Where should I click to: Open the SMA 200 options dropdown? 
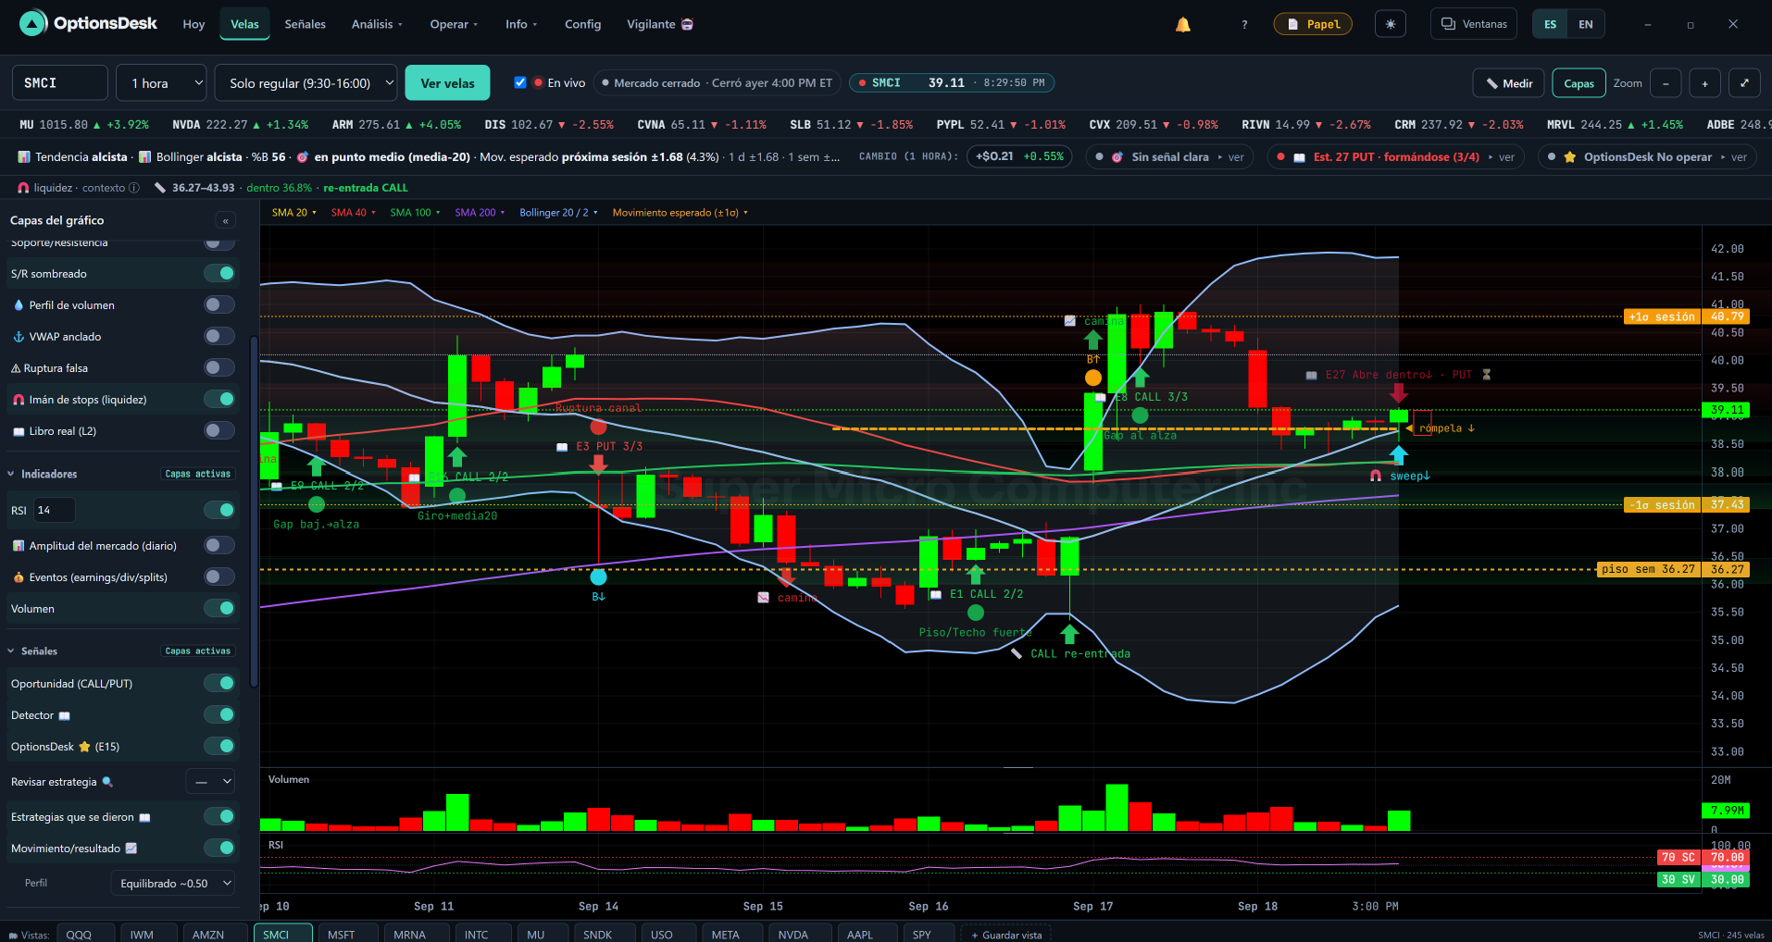tap(480, 213)
